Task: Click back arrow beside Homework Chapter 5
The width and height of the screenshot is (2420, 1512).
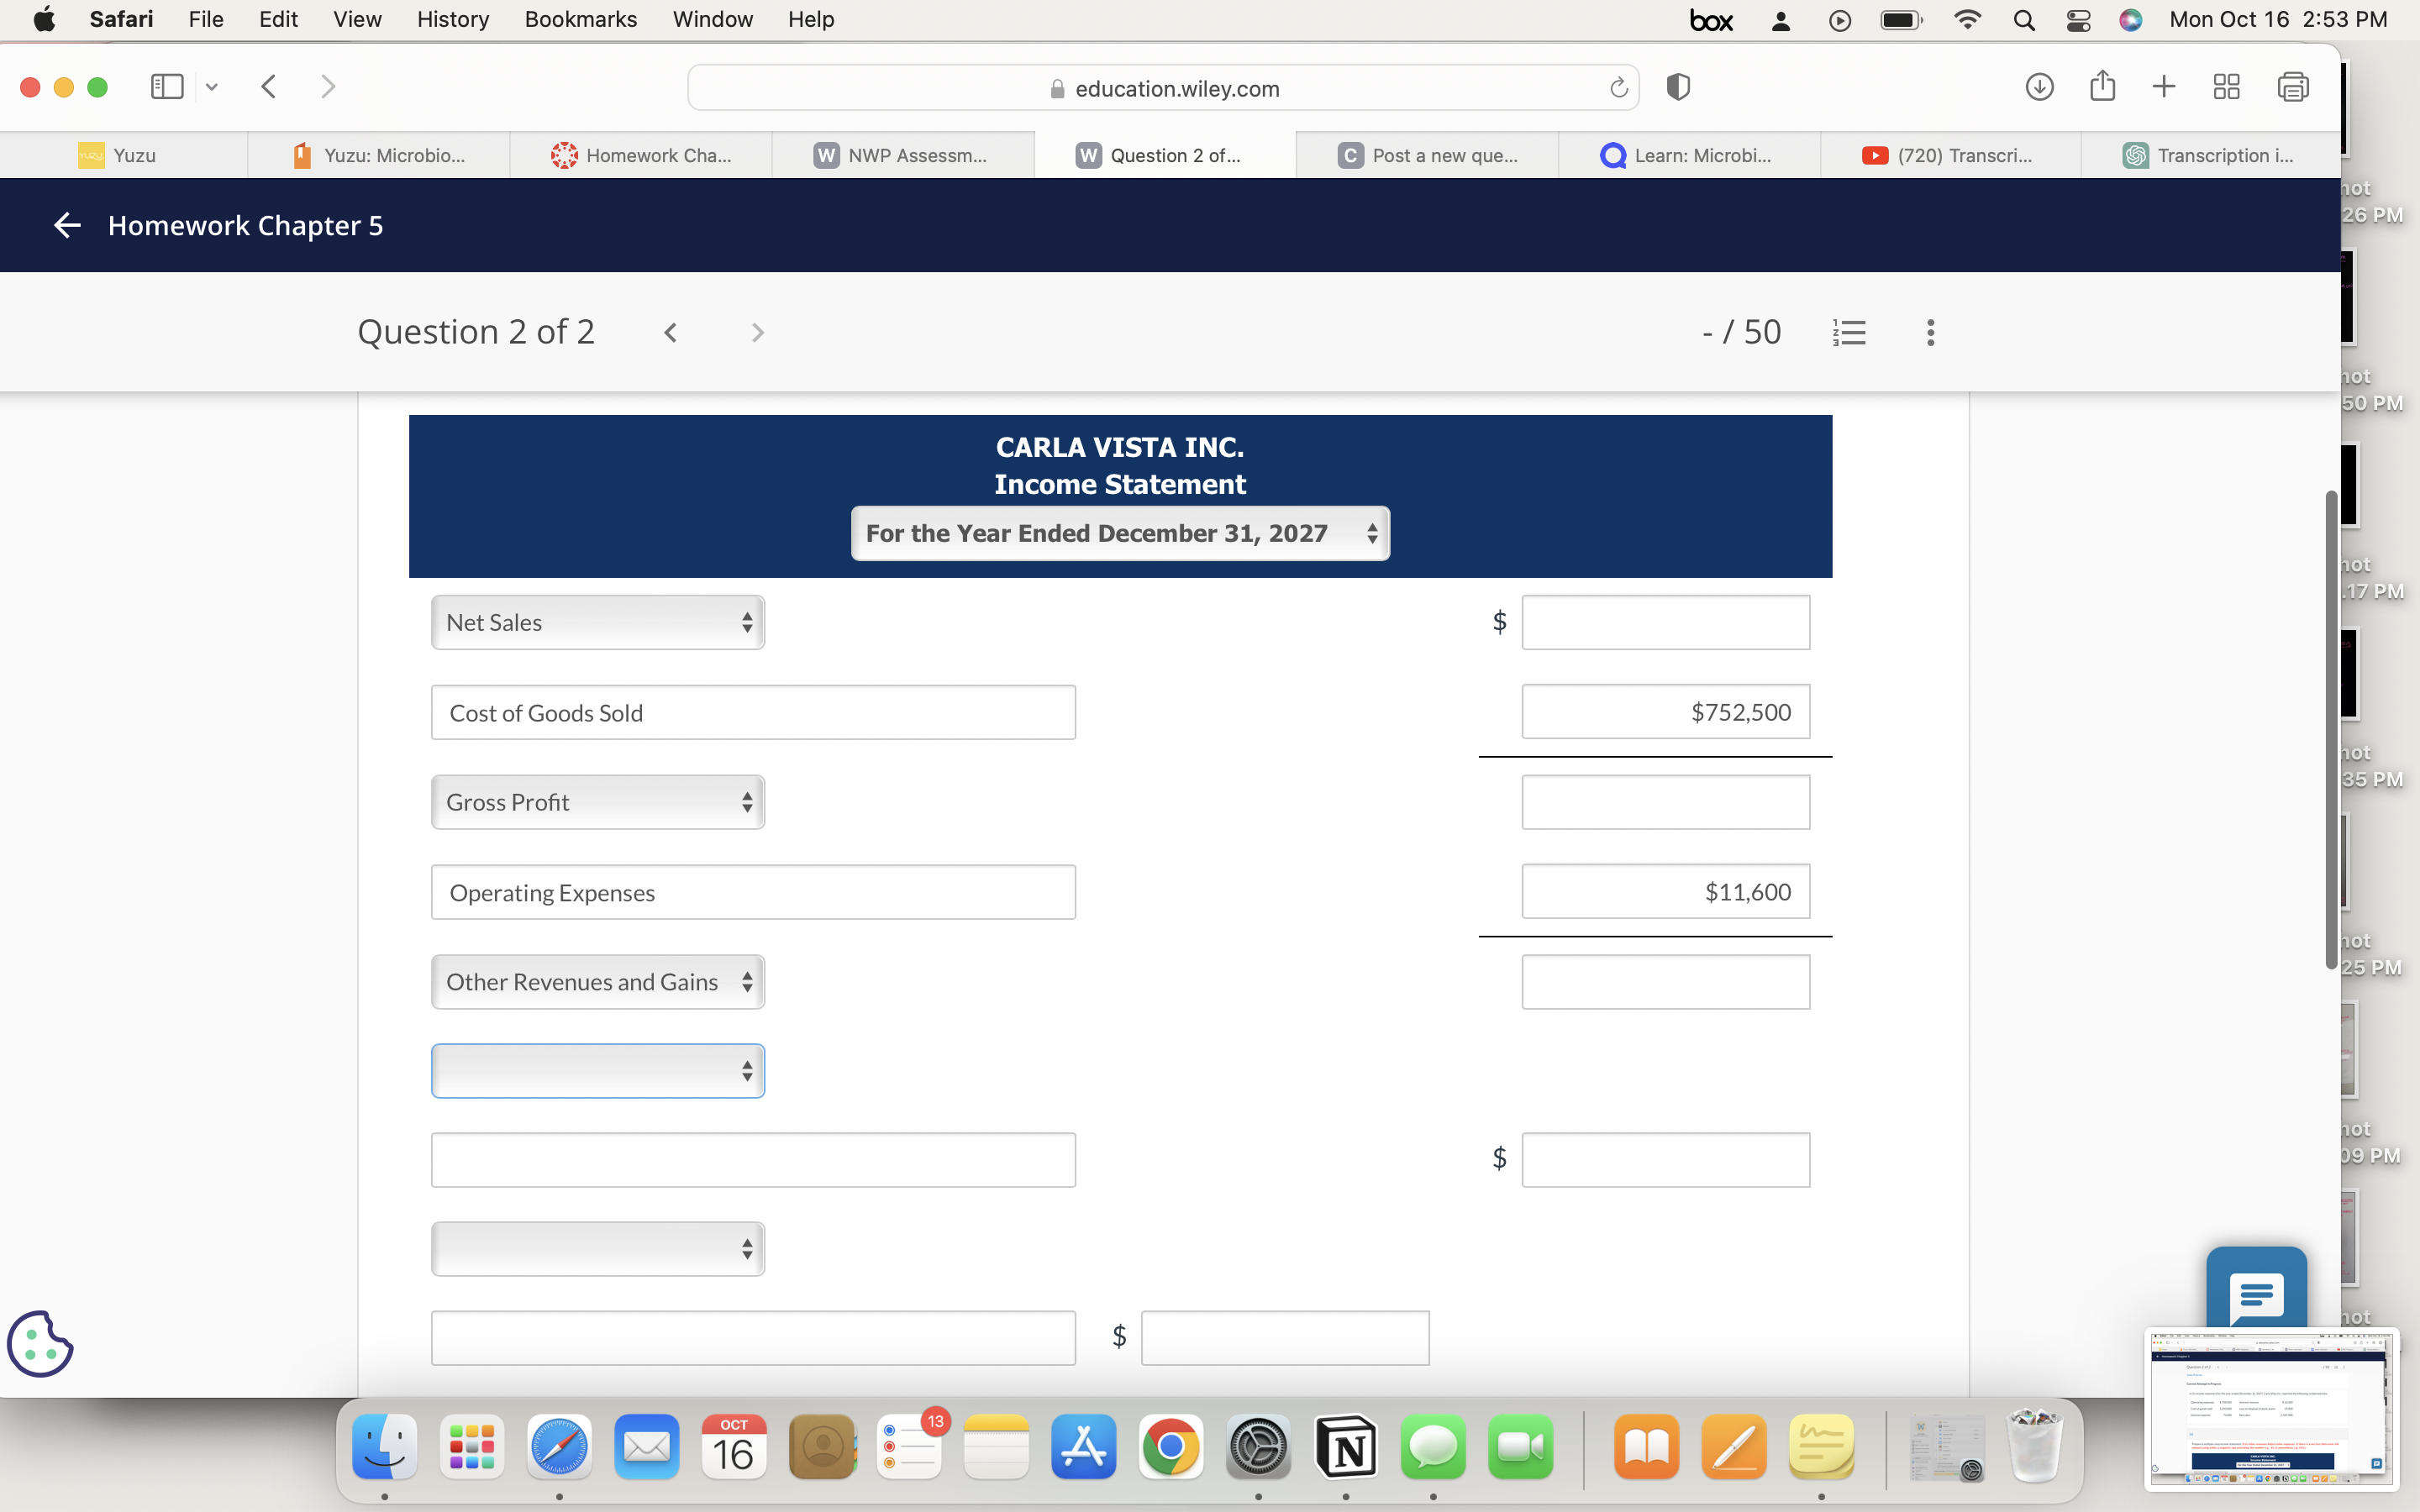Action: click(66, 225)
